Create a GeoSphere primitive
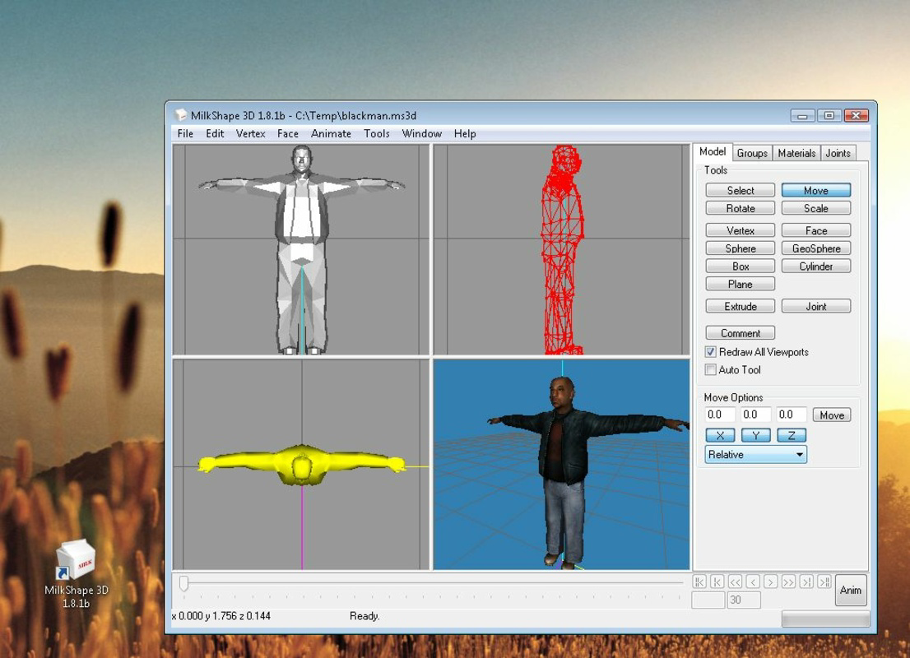910x658 pixels. [x=815, y=248]
